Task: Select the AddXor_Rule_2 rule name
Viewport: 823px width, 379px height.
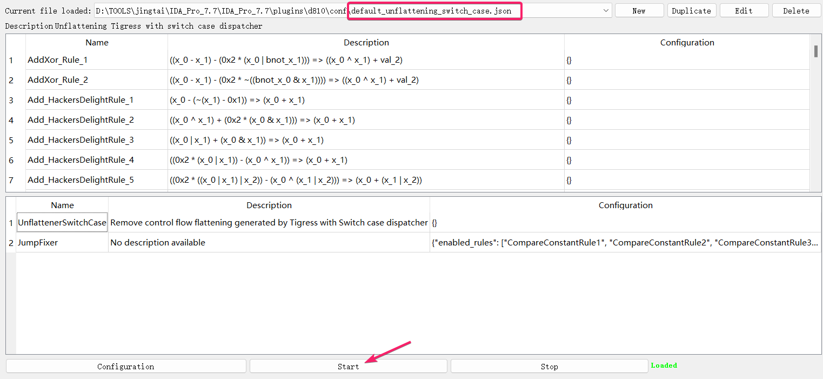Action: [x=57, y=80]
